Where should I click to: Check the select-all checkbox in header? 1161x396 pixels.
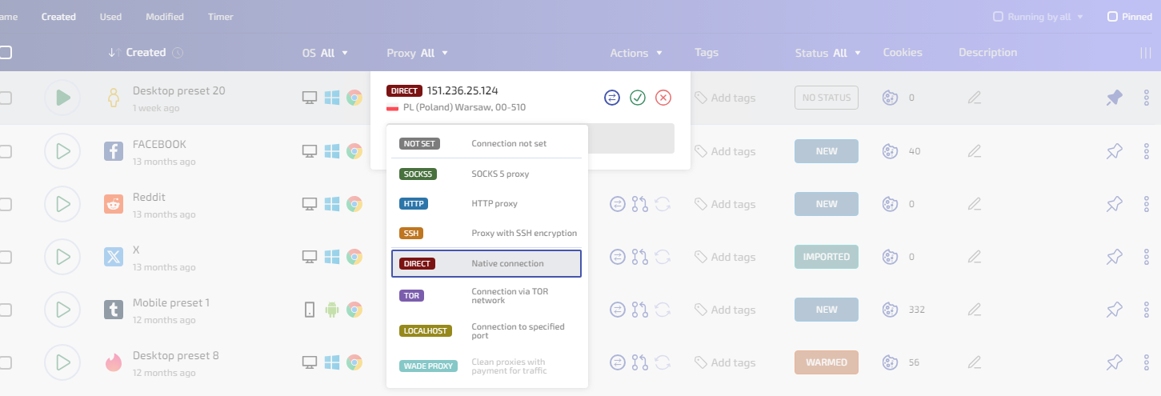click(6, 53)
